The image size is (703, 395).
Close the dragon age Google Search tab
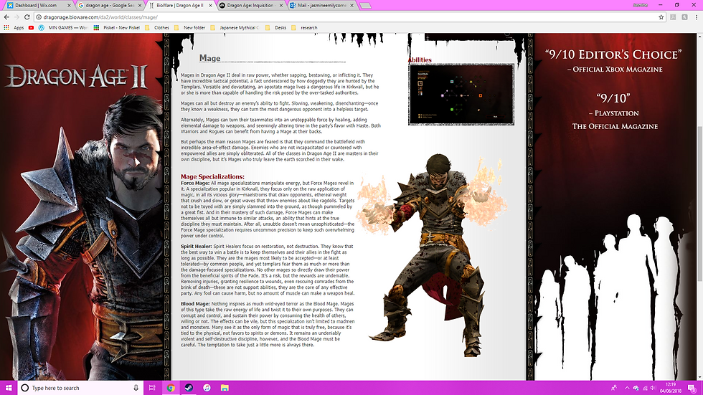pos(140,5)
